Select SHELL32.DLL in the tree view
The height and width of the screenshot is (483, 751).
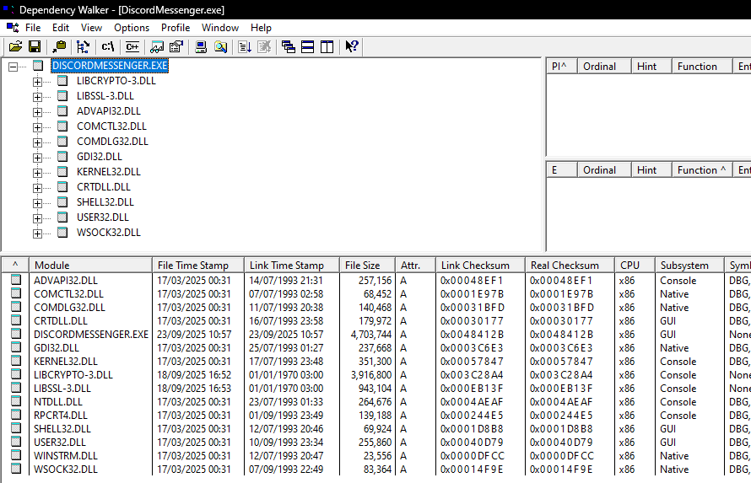(105, 202)
